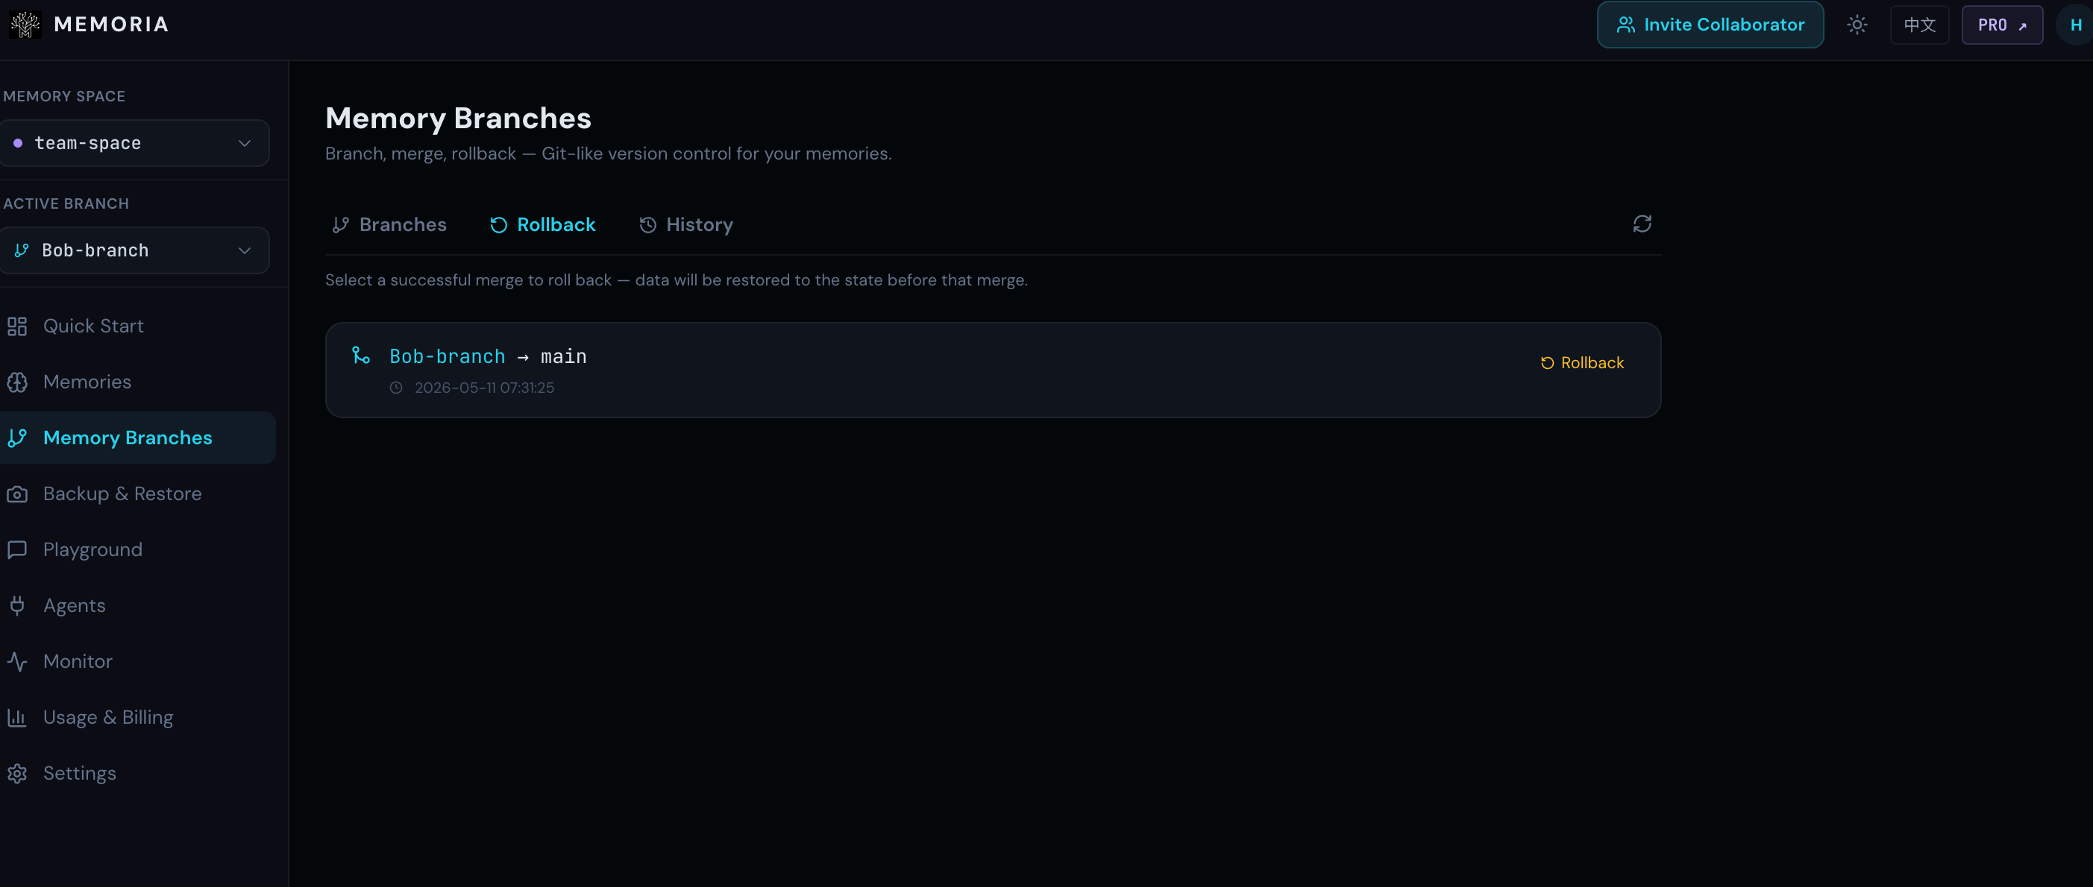2093x887 pixels.
Task: Click the refresh icon beside the tabs
Action: (x=1642, y=224)
